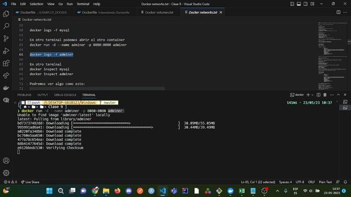Change end of line via CRLF

click(312, 182)
